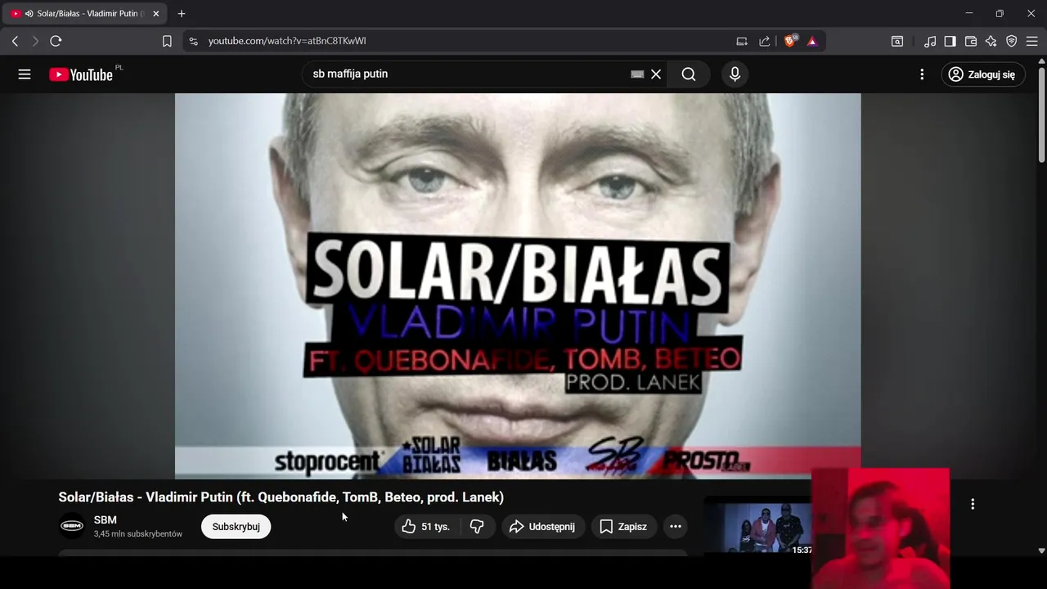1047x589 pixels.
Task: Click the youtube.com URL in the address bar
Action: tap(287, 41)
